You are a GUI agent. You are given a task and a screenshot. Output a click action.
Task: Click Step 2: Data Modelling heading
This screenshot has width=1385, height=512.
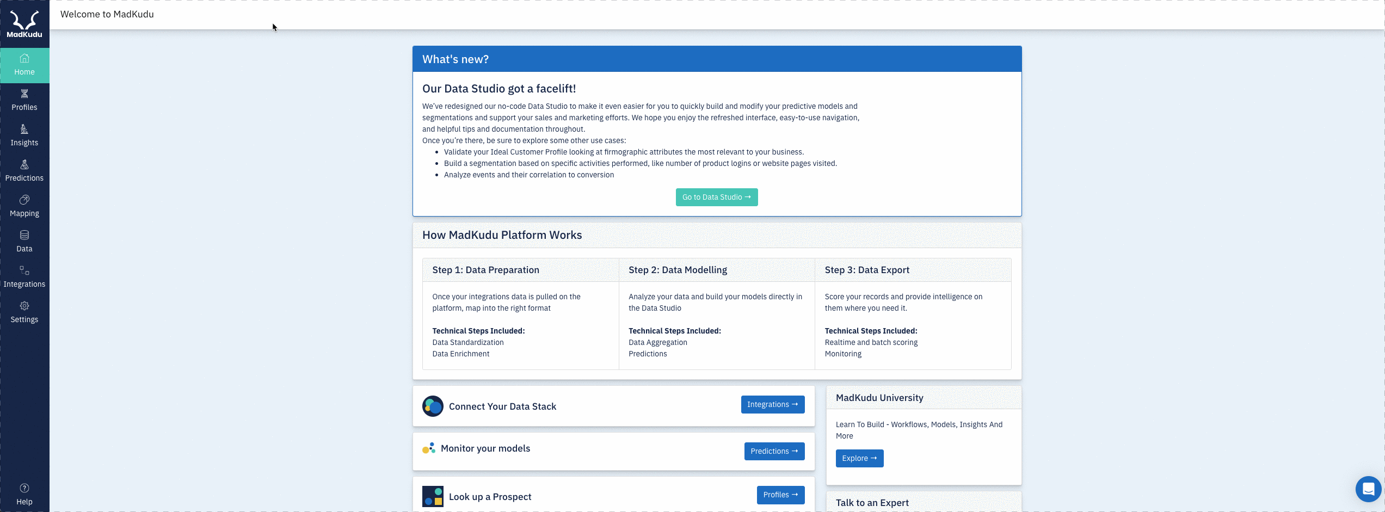pyautogui.click(x=678, y=270)
